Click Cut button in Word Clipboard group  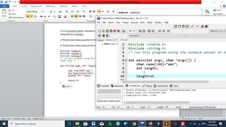click(11, 10)
